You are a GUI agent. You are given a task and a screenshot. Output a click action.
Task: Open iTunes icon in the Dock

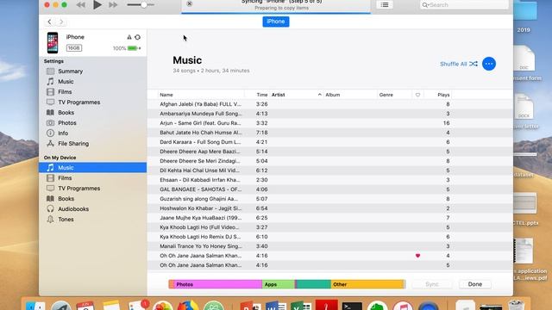(x=403, y=306)
